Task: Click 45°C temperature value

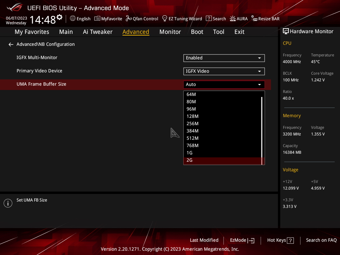Action: [315, 62]
